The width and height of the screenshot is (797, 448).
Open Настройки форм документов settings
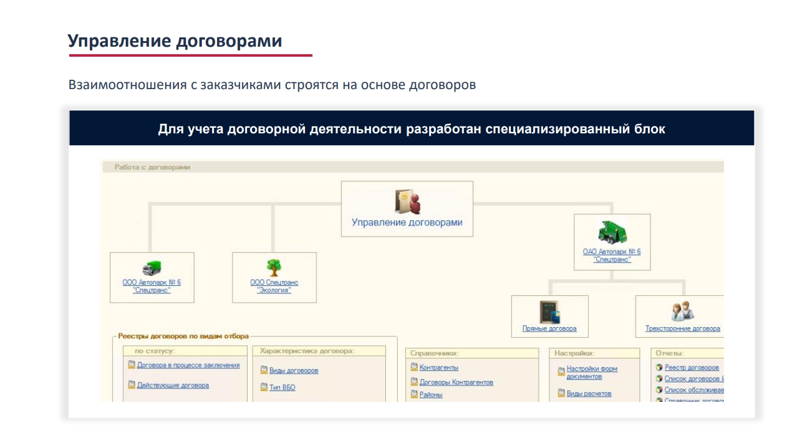pyautogui.click(x=591, y=372)
